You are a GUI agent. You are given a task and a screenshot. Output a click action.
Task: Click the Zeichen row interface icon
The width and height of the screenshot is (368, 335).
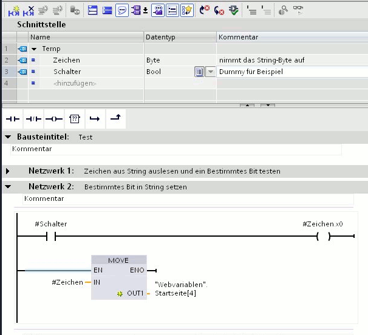[22, 60]
